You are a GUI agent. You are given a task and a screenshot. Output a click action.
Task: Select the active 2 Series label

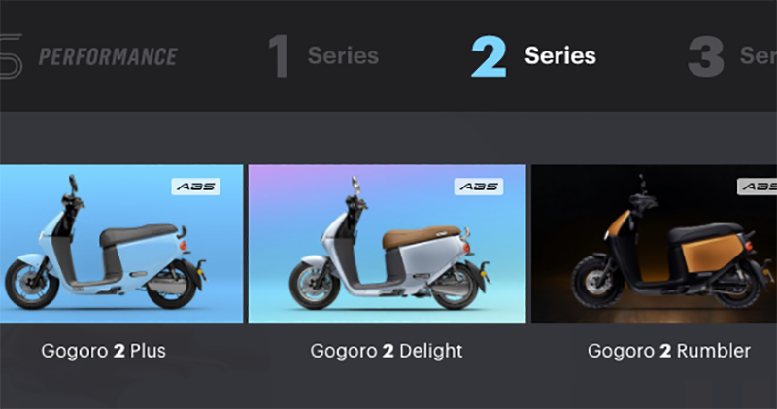point(560,55)
